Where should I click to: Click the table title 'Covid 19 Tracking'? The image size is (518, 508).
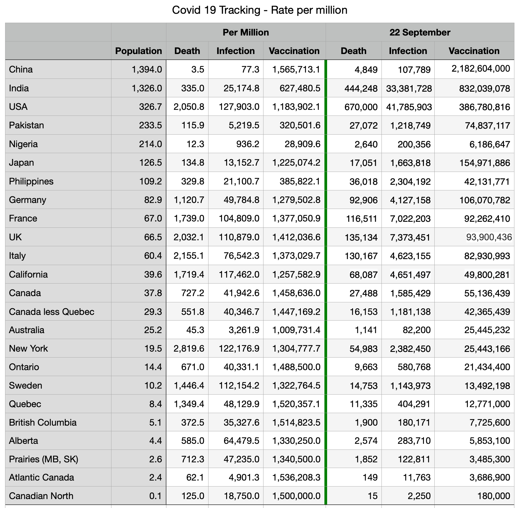coord(259,10)
